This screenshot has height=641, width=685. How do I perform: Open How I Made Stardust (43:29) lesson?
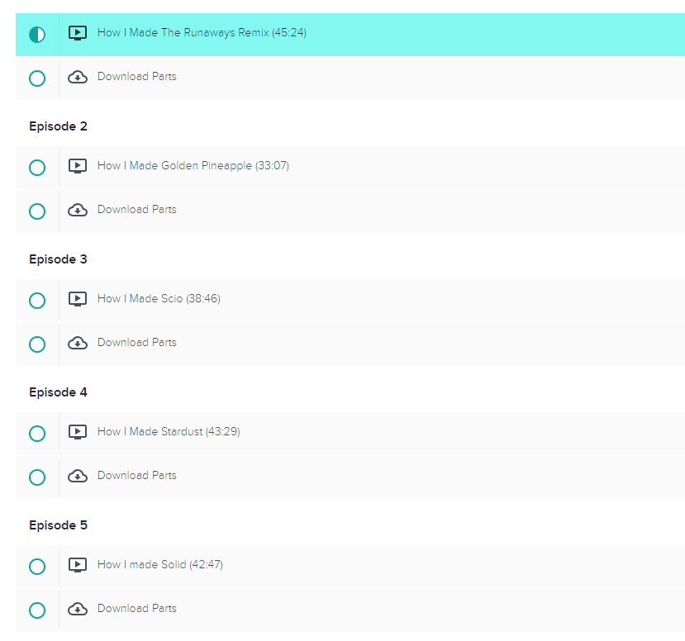169,432
